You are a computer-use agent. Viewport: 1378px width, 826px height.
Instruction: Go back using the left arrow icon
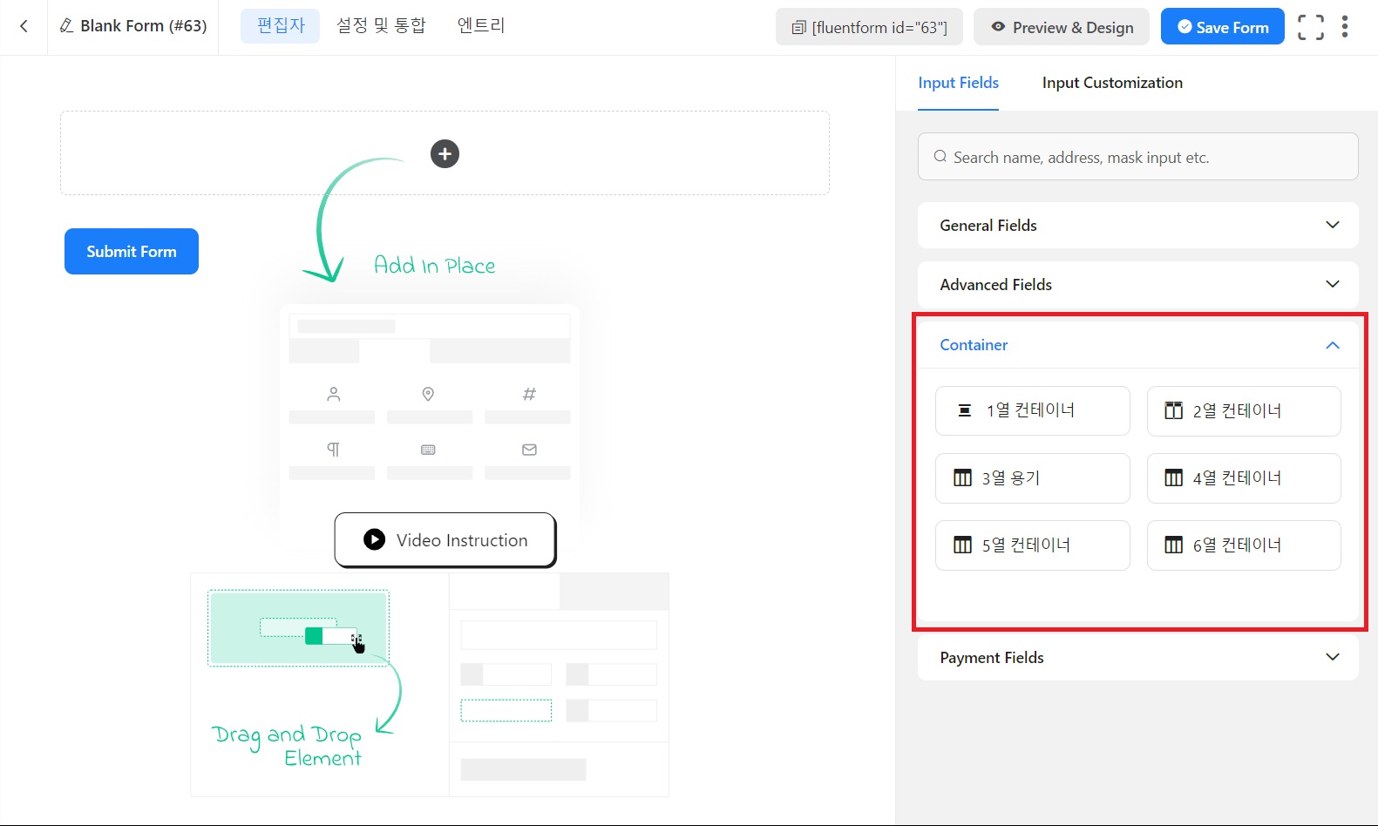[x=24, y=26]
